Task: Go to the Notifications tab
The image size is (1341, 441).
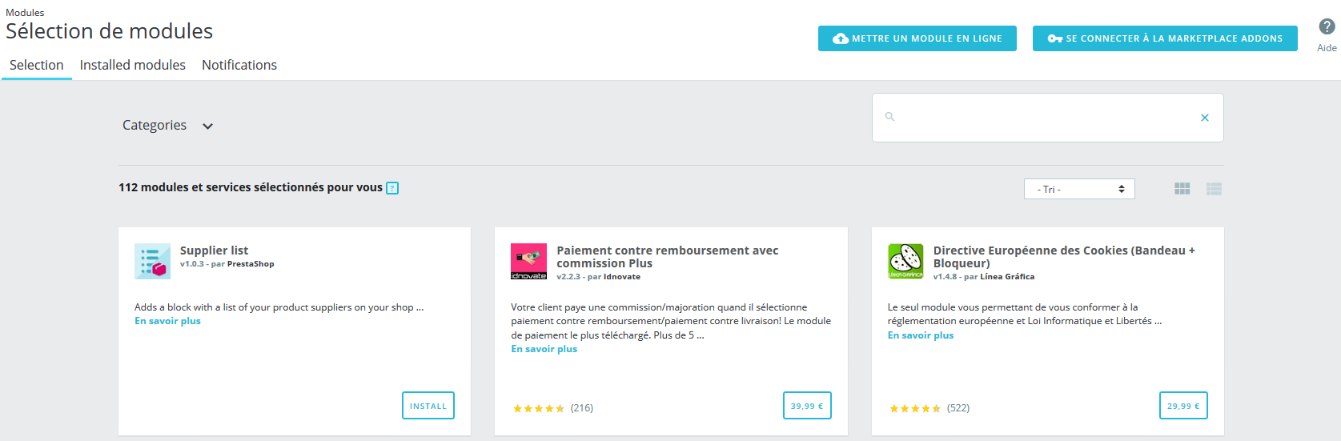Action: click(239, 65)
